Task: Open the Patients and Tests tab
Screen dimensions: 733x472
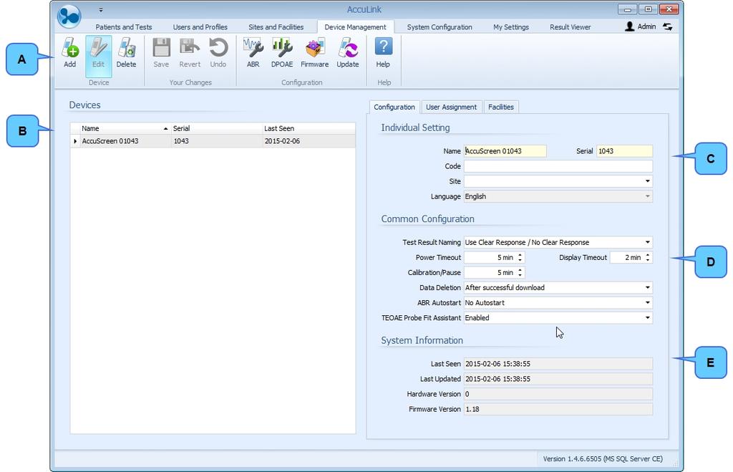Action: (x=123, y=27)
